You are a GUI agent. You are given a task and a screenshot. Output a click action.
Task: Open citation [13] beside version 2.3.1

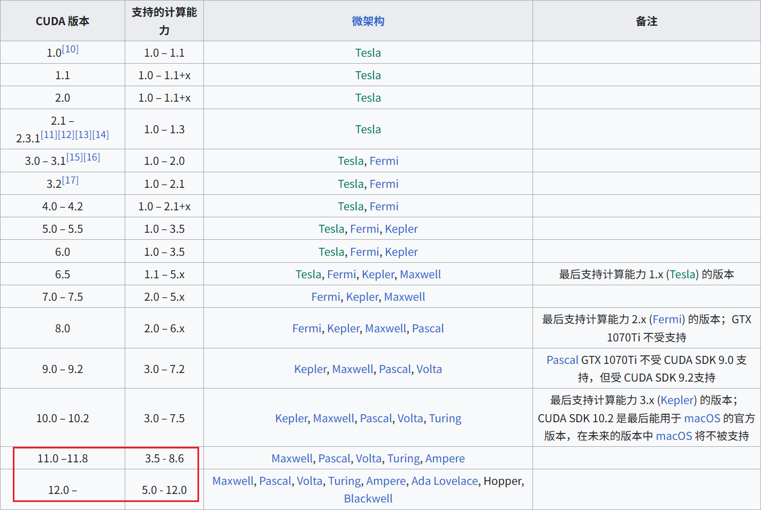click(x=83, y=134)
